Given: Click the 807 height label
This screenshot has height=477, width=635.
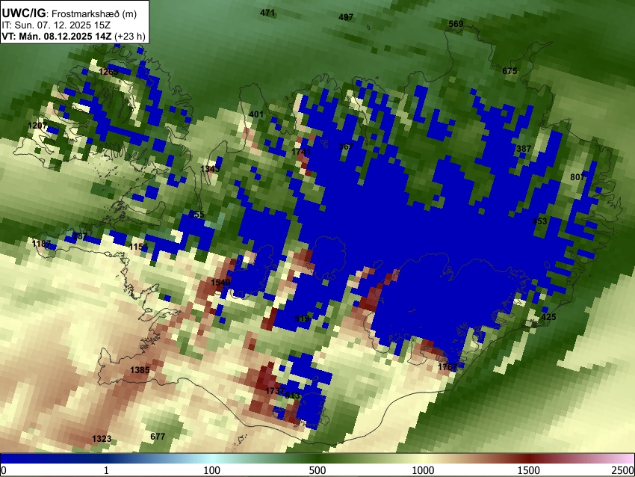Looking at the screenshot, I should click(577, 177).
